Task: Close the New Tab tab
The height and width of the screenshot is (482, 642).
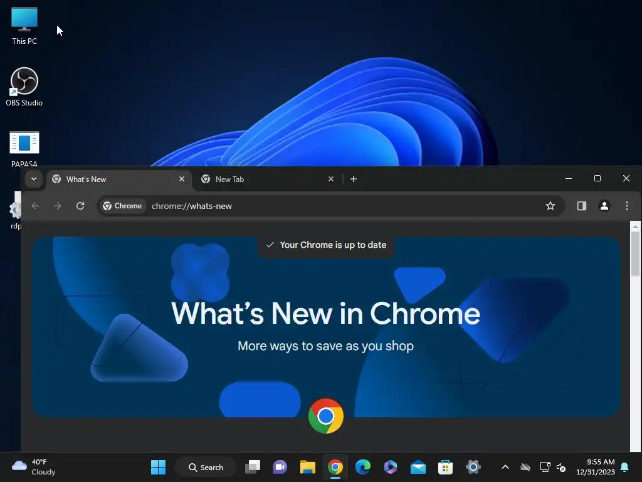Action: pyautogui.click(x=331, y=179)
